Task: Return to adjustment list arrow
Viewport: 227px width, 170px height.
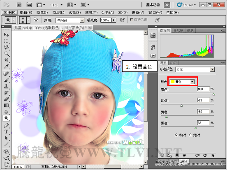Action: pos(162,155)
